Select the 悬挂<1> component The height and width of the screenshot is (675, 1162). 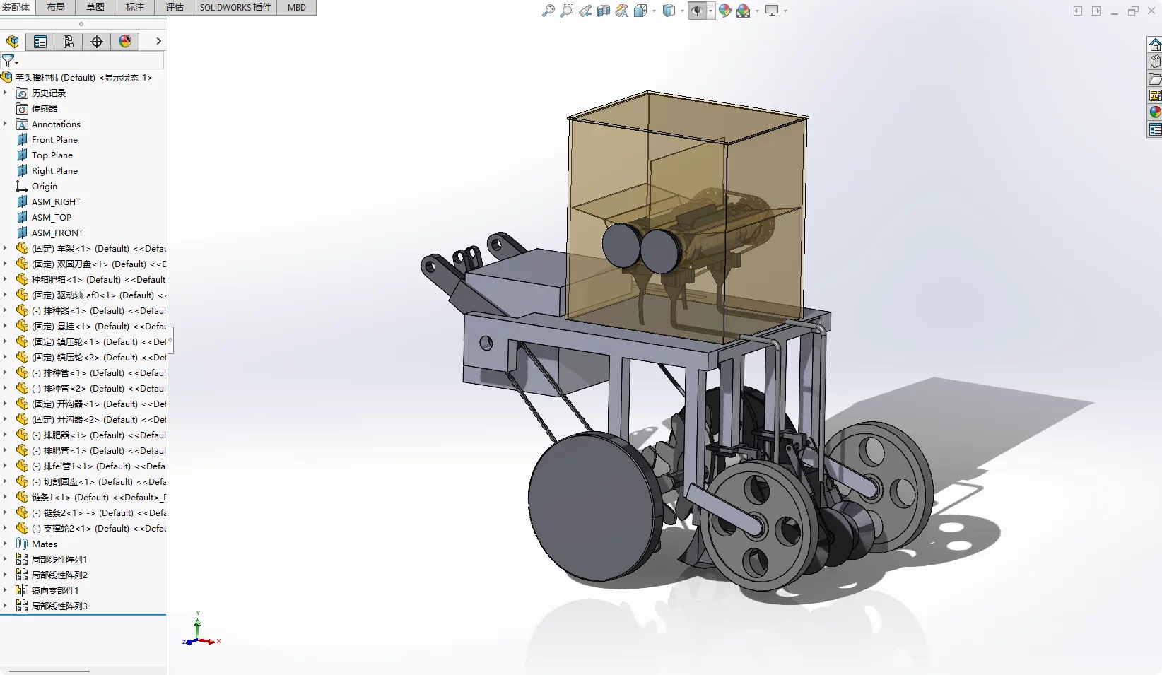click(91, 327)
